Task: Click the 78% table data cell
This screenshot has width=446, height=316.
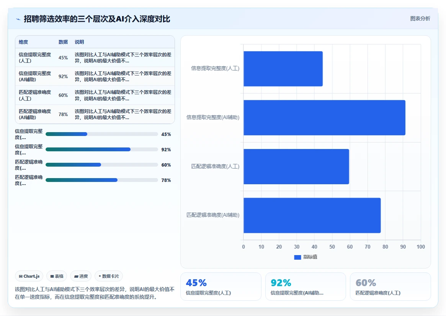Action: [63, 114]
